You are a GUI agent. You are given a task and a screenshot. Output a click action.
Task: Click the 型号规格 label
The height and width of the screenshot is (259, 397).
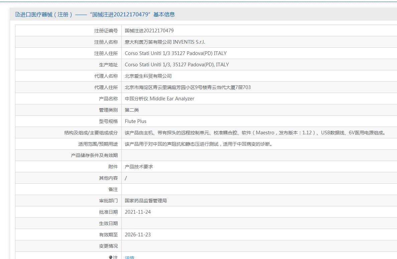click(x=108, y=121)
